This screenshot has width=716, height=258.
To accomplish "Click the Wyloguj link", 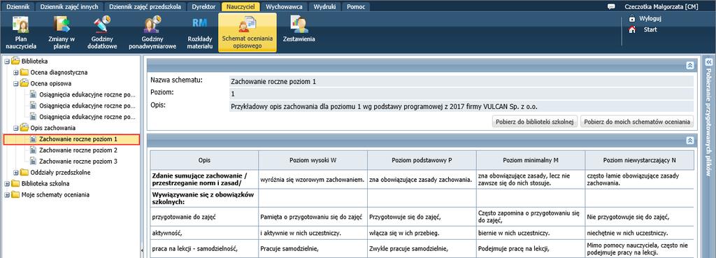I will pos(650,19).
